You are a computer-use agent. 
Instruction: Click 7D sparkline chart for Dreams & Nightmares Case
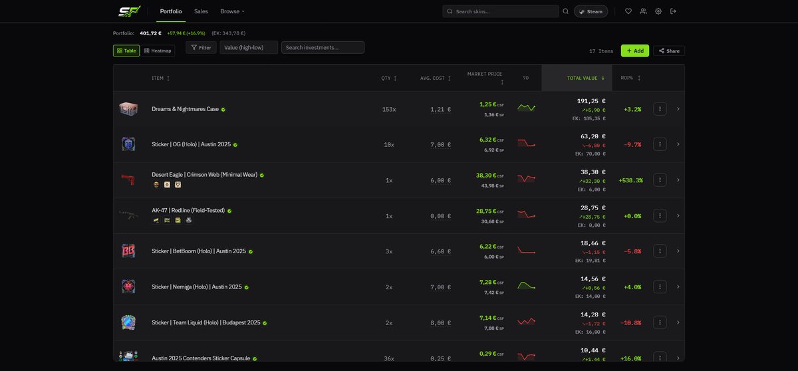coord(527,108)
